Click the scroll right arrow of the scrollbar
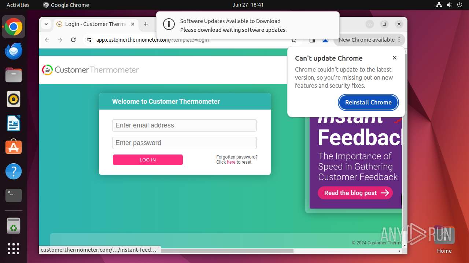This screenshot has width=469, height=263. point(399,251)
